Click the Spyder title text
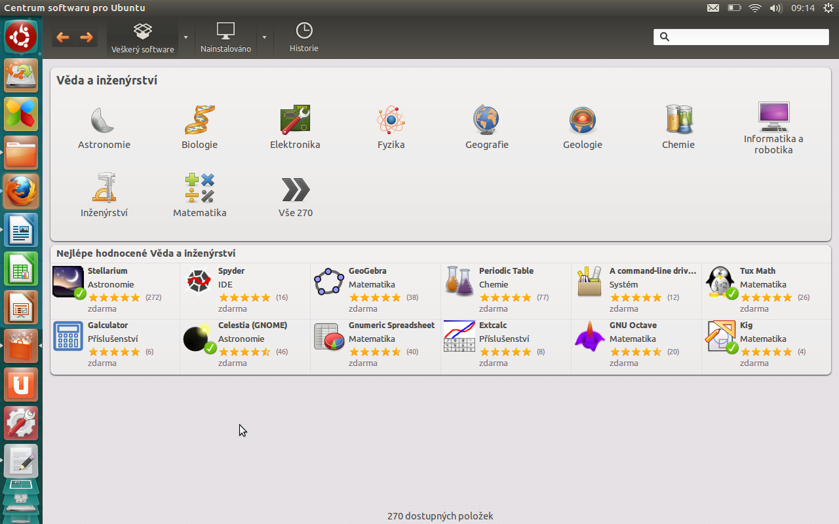 (x=231, y=271)
